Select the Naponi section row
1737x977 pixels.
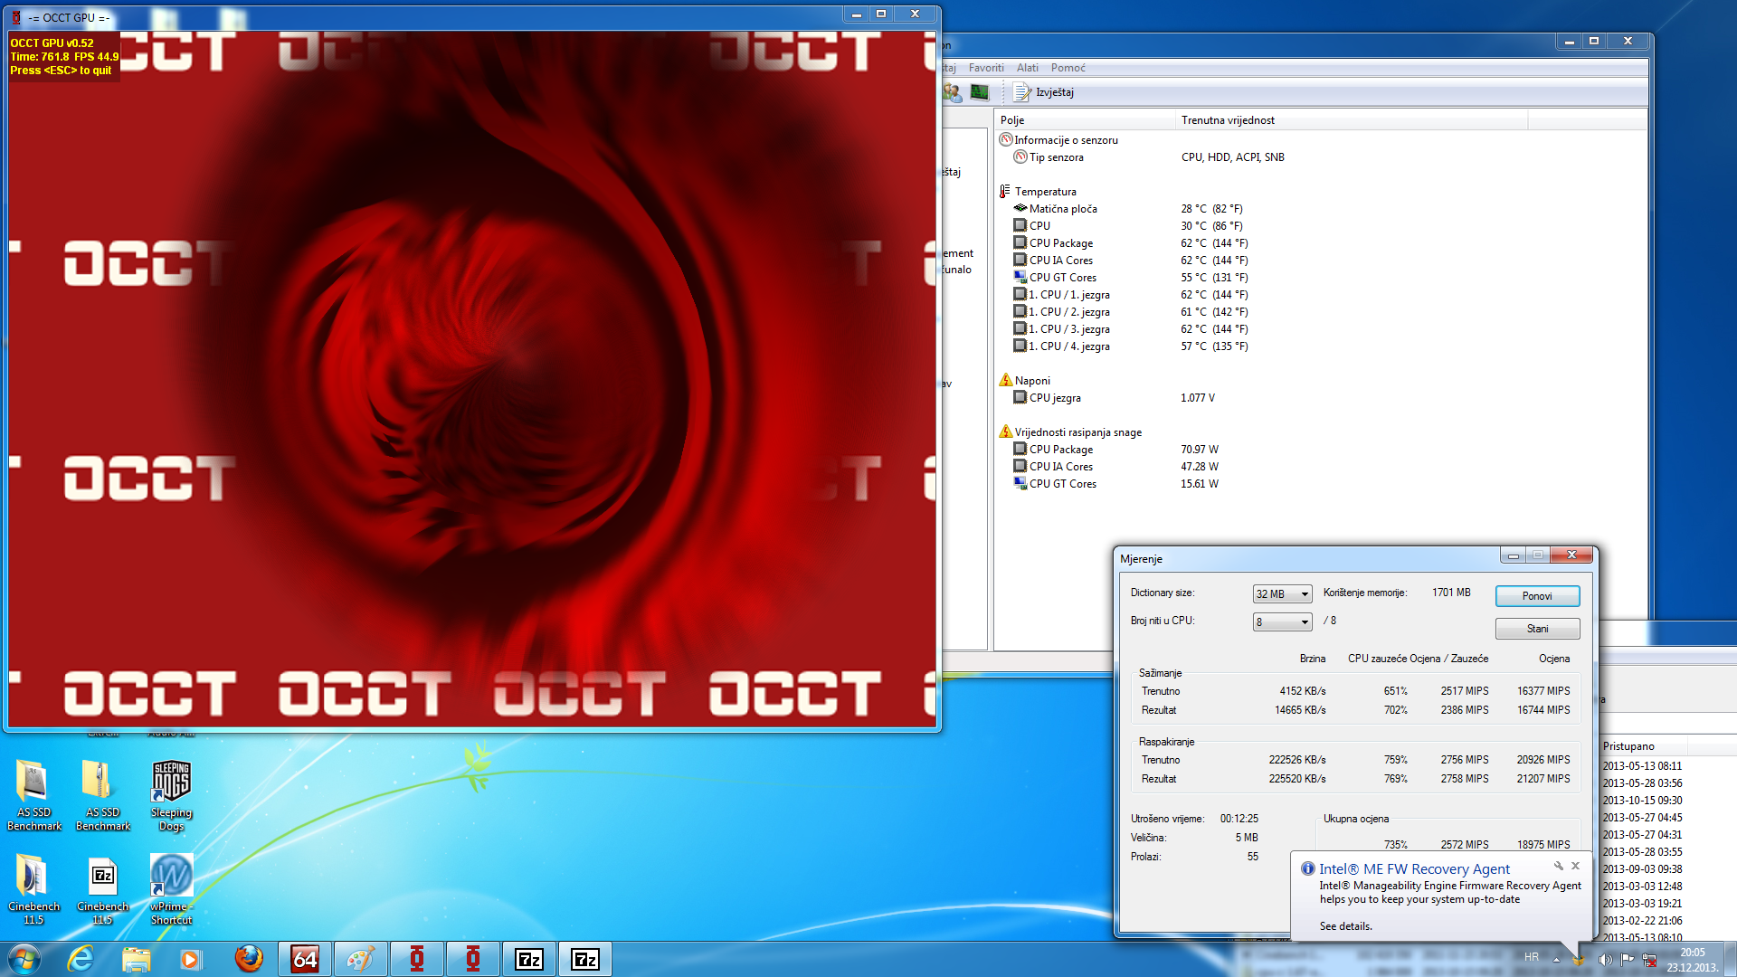[1321, 381]
